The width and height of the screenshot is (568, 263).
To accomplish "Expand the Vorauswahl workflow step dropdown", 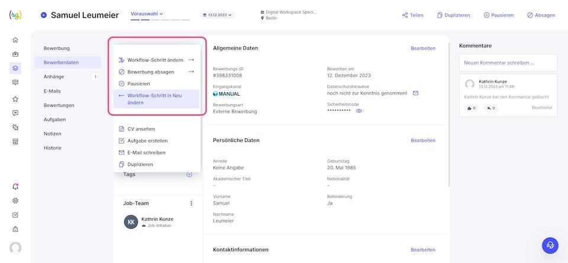I will tap(147, 13).
